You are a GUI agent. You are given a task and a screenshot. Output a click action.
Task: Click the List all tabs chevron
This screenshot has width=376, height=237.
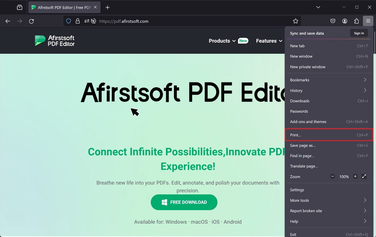(318, 7)
